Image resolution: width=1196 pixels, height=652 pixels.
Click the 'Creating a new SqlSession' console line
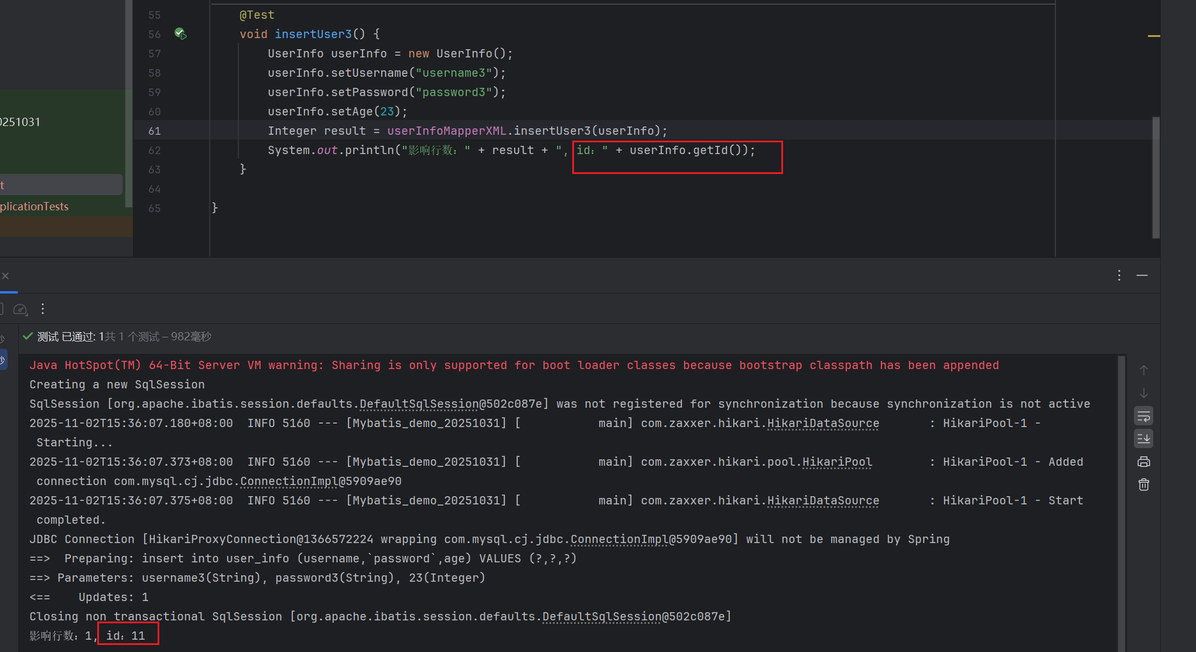117,384
